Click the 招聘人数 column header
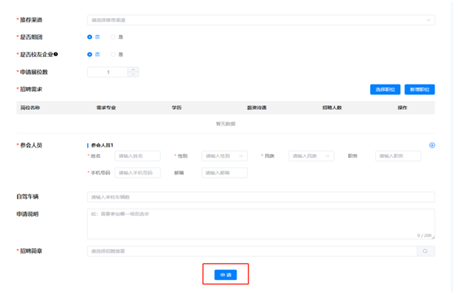455x294 pixels. tap(332, 108)
